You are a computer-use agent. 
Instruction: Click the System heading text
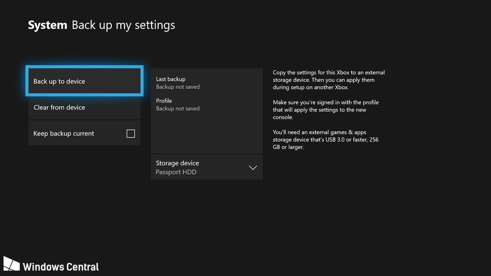tap(48, 25)
